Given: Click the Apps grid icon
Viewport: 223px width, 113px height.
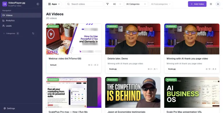Looking at the screenshot, I should pos(49,4).
